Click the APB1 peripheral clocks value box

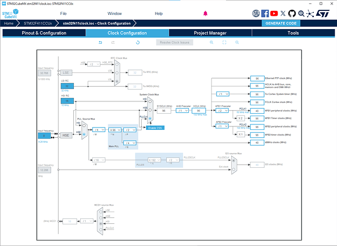(257, 111)
